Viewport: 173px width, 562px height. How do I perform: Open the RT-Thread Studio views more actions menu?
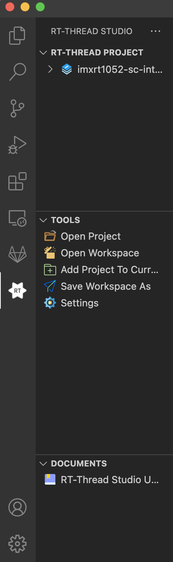coord(156,31)
